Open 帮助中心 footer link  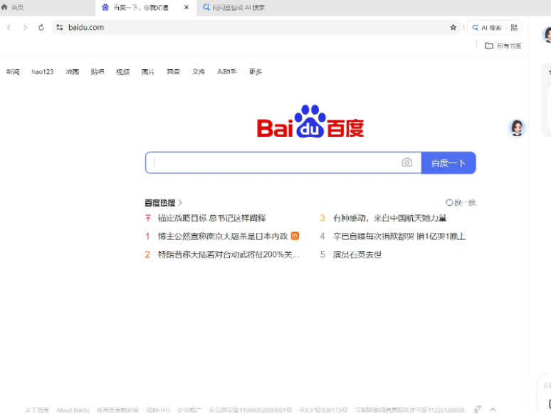coord(158,410)
